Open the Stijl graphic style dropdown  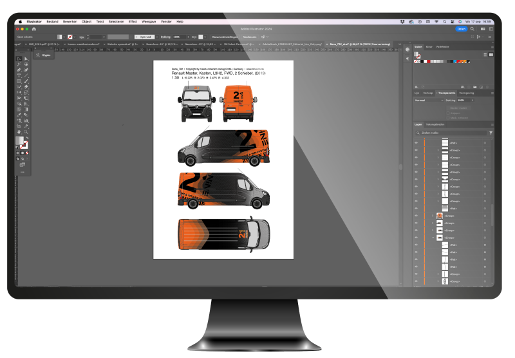point(205,37)
